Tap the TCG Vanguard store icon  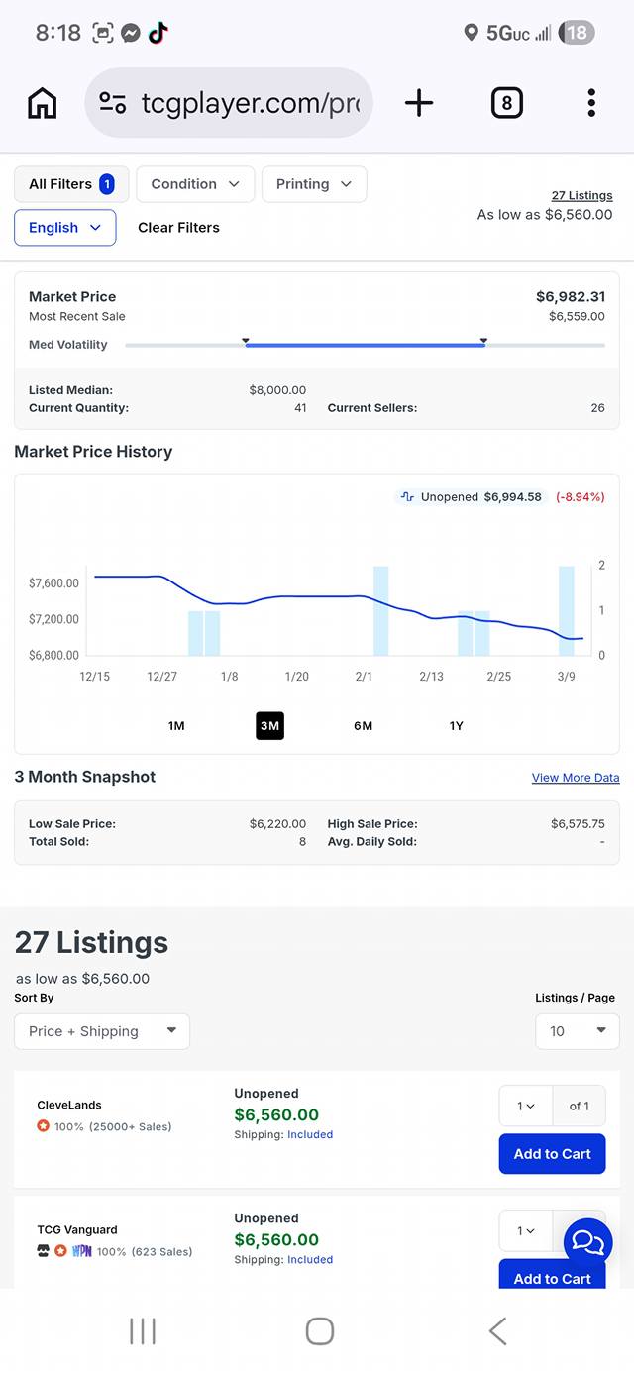click(x=44, y=1251)
